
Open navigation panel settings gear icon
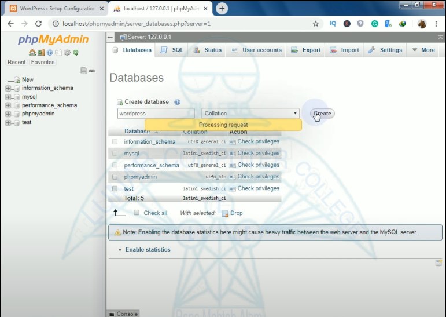pyautogui.click(x=67, y=53)
